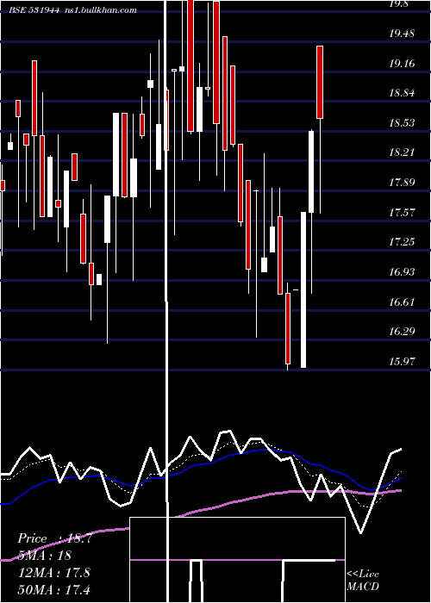Select the 19.16 price axis label
The image size is (431, 603).
[x=402, y=64]
